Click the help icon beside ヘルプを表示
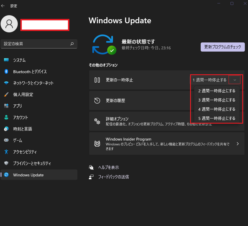This screenshot has width=248, height=226. coord(91,167)
